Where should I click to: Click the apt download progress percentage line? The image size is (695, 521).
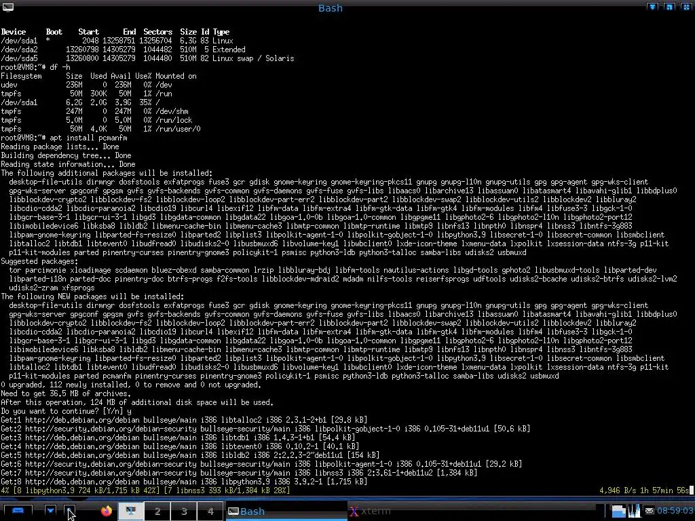[145, 490]
